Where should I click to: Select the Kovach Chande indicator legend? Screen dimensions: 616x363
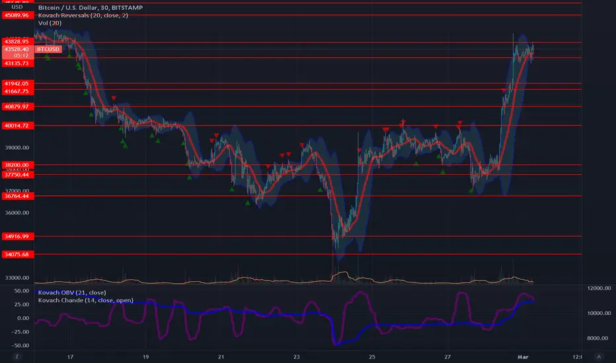pyautogui.click(x=86, y=300)
